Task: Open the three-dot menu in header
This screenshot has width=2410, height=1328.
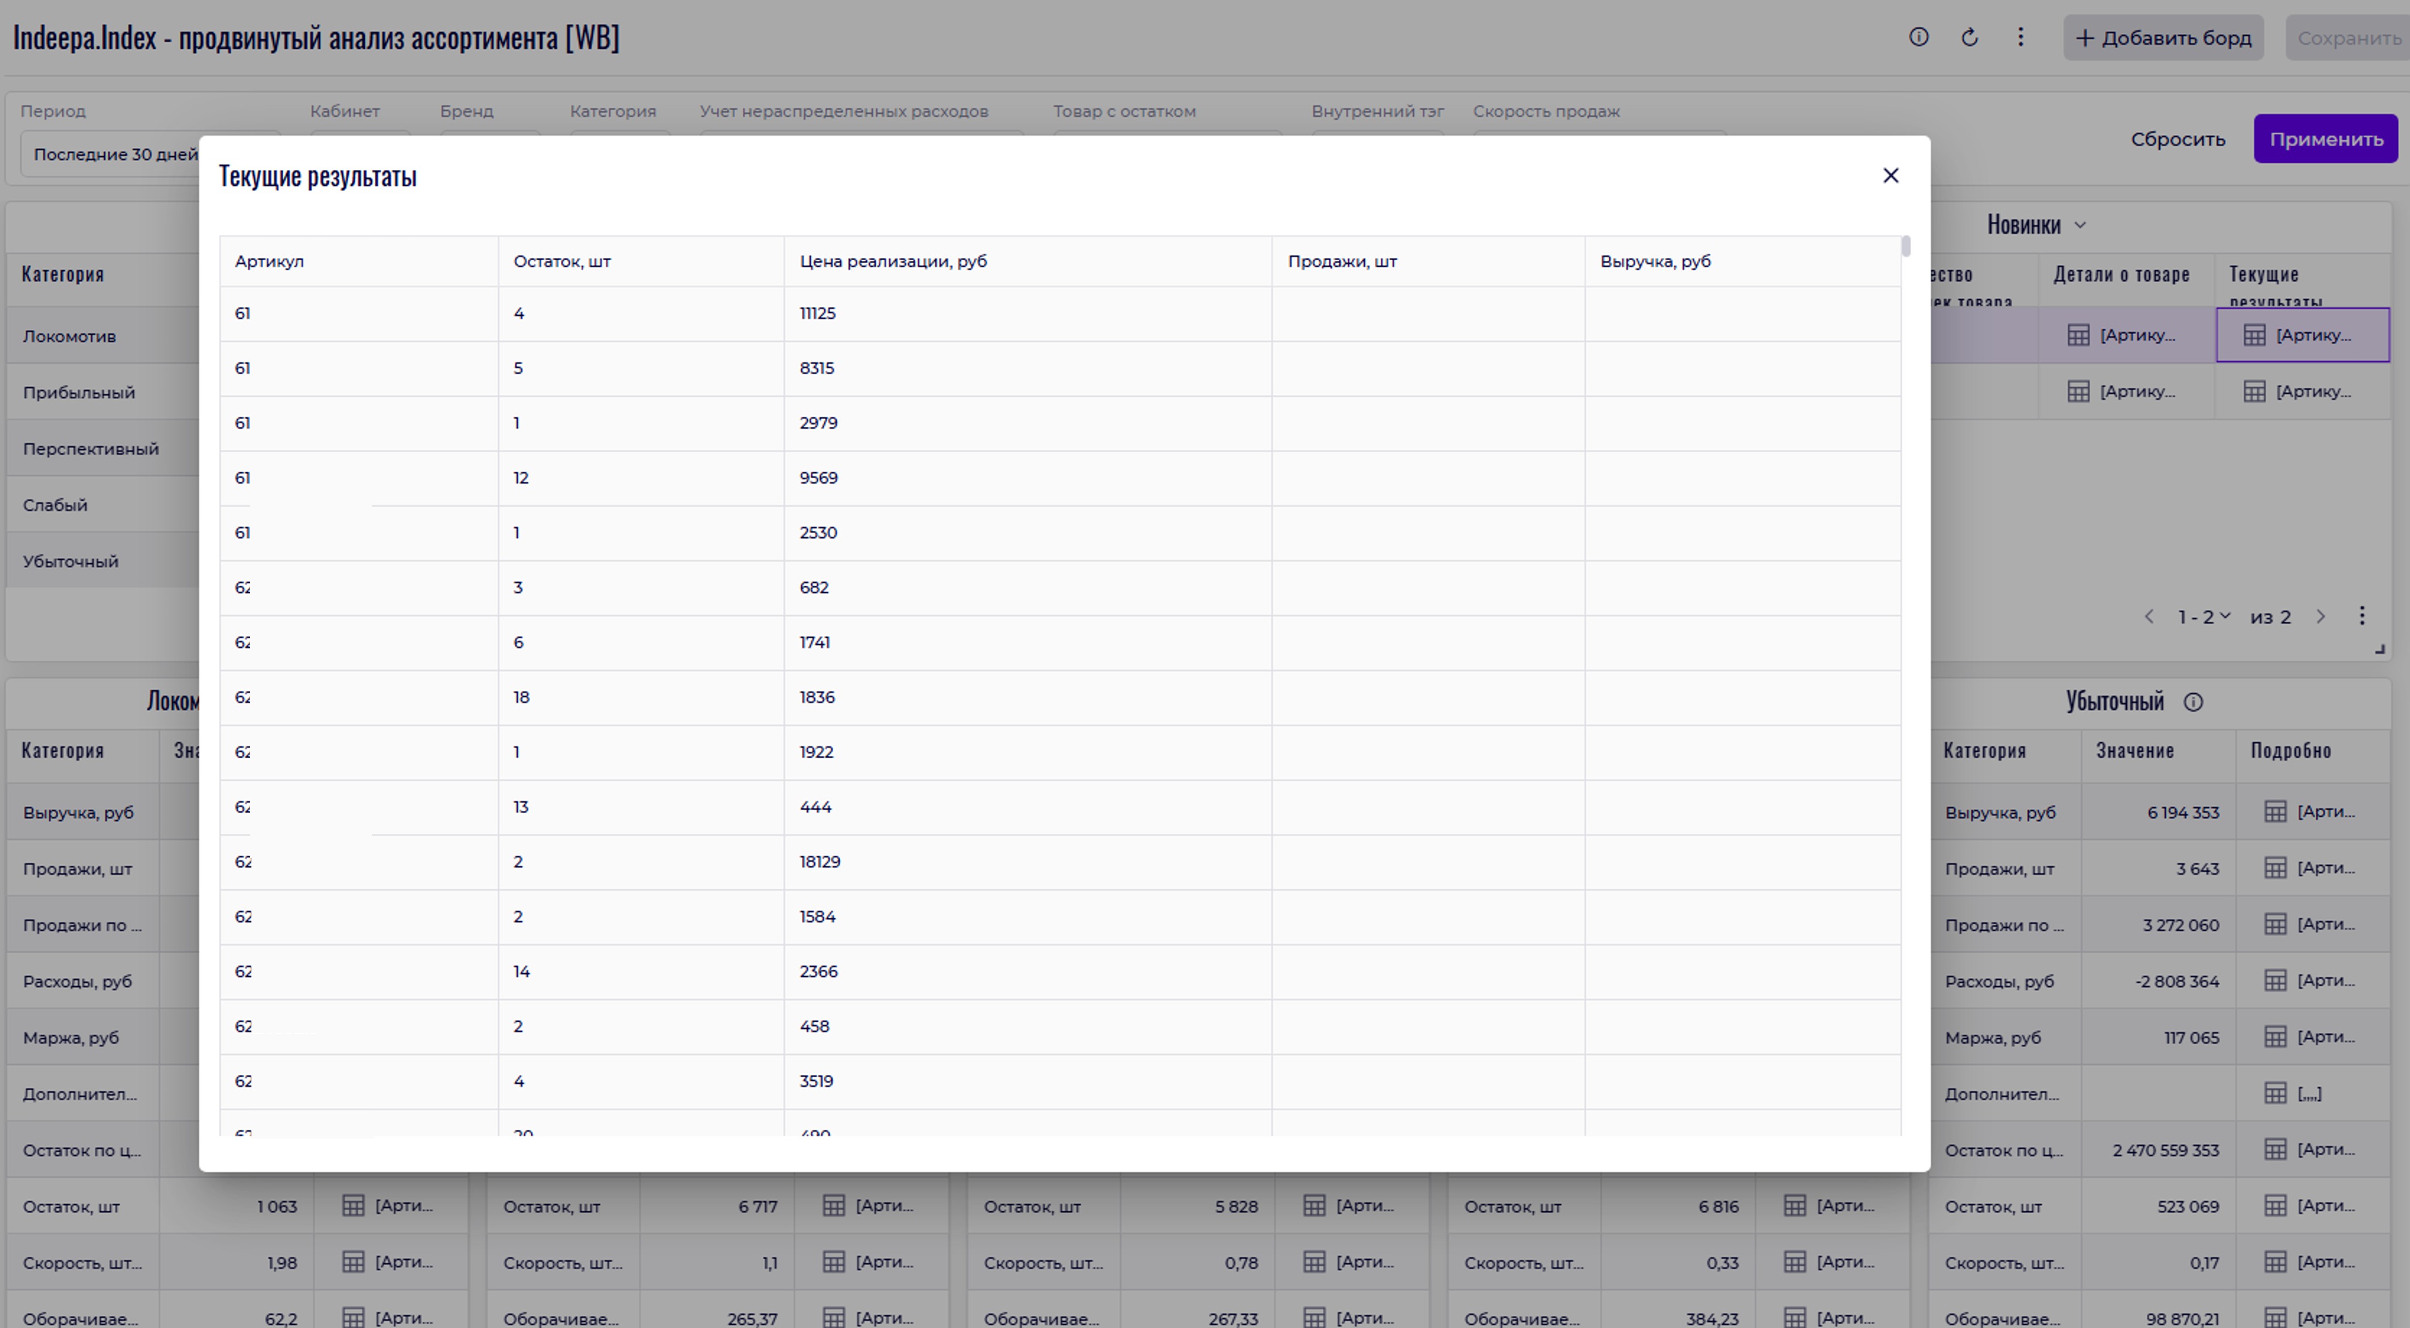Action: tap(2020, 37)
